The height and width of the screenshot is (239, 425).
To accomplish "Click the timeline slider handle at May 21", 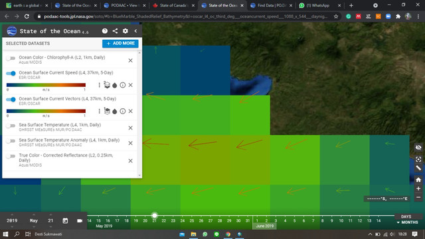I will point(155,215).
